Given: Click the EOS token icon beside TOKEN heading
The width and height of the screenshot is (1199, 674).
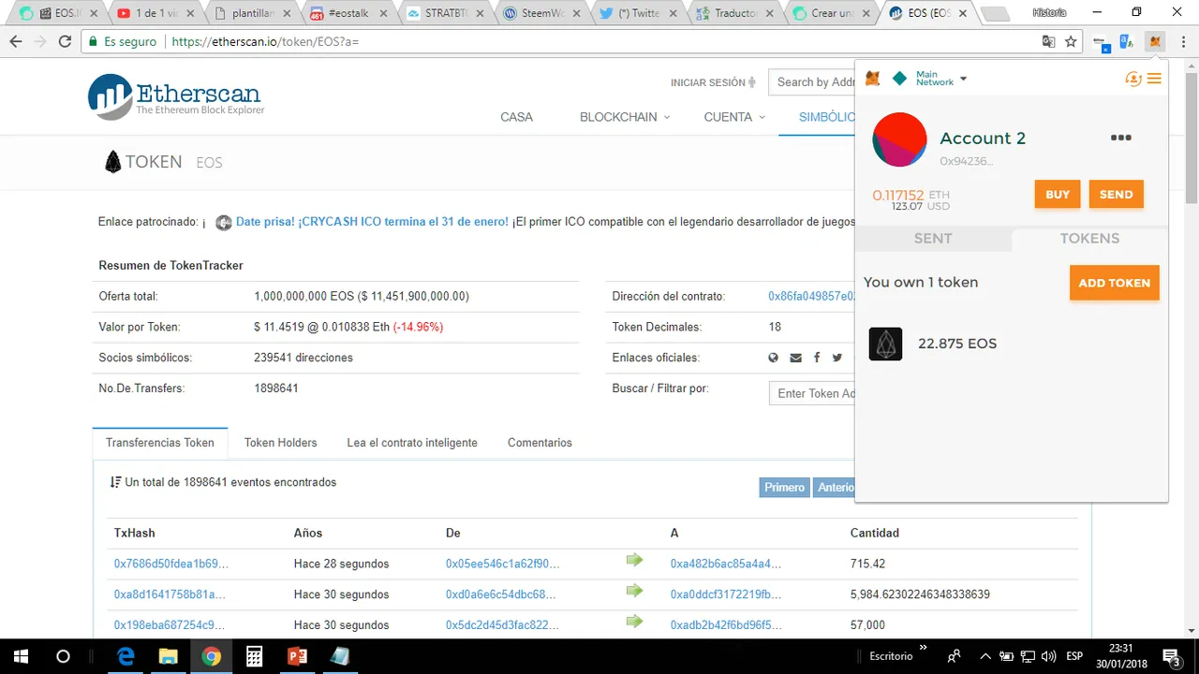Looking at the screenshot, I should pos(112,162).
